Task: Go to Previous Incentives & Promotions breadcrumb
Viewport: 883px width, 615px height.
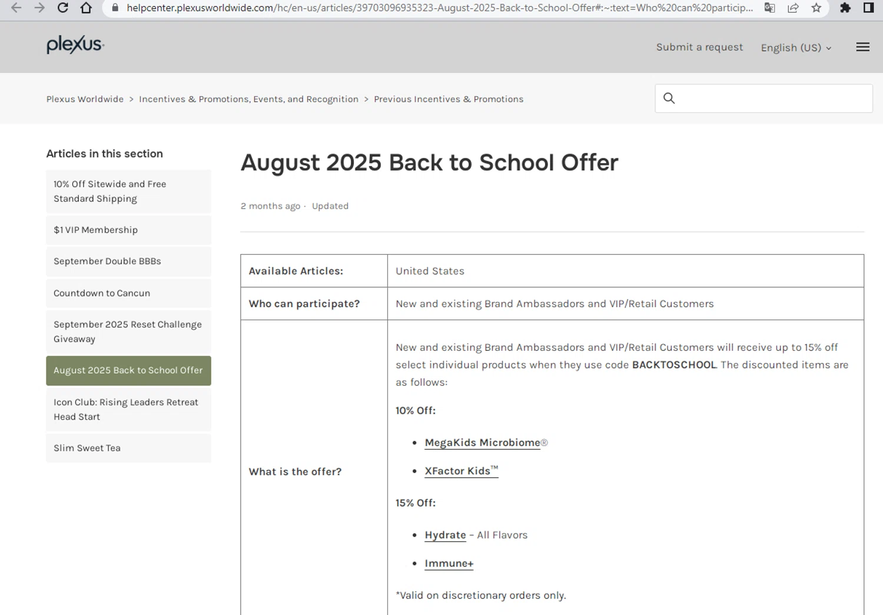Action: pyautogui.click(x=449, y=99)
